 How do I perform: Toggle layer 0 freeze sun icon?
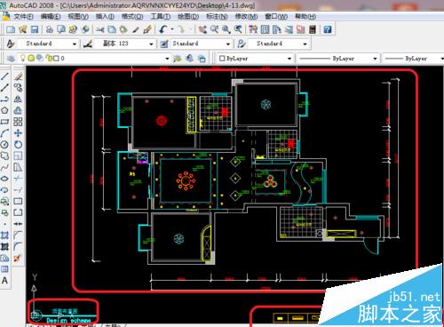(31, 58)
